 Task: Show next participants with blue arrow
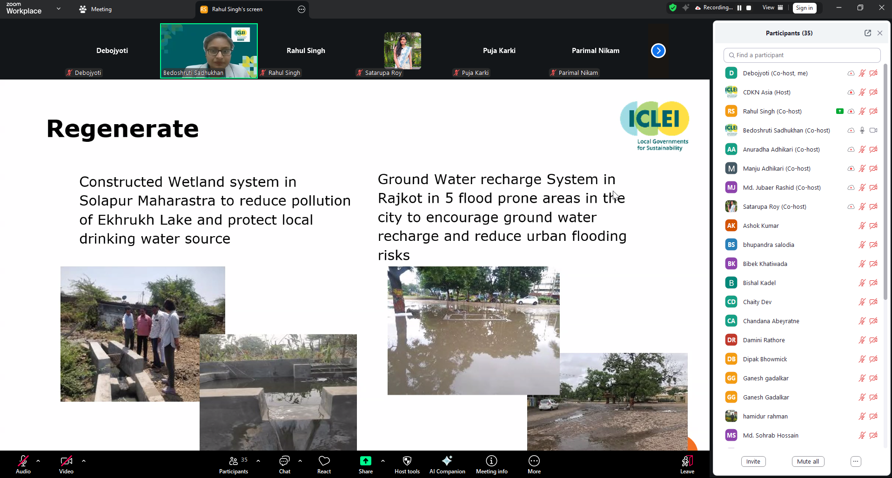[x=658, y=51]
